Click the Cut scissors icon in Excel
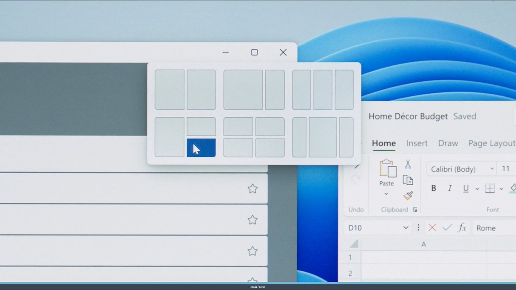The width and height of the screenshot is (516, 290). (x=408, y=164)
